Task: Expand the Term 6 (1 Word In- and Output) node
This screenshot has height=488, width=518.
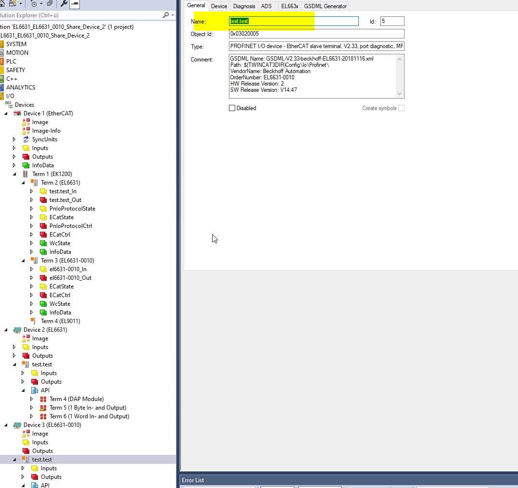Action: (x=32, y=416)
